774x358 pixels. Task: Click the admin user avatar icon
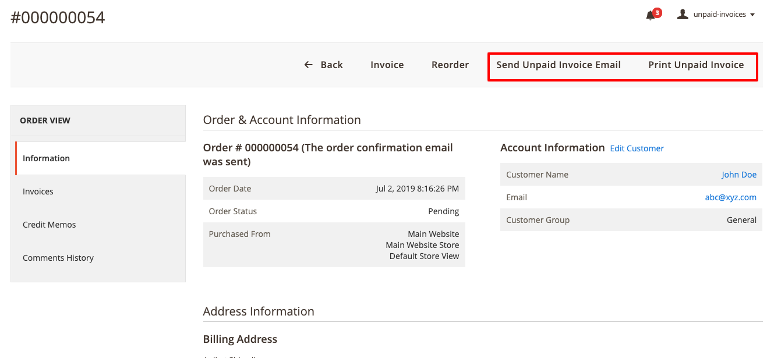tap(682, 14)
